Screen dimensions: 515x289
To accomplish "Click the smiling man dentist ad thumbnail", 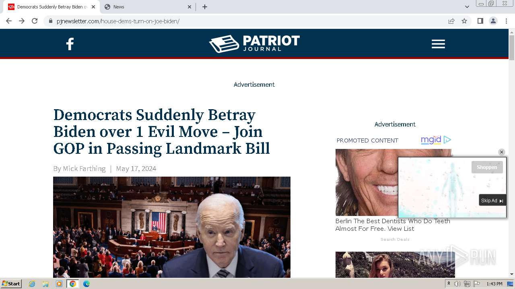I will [x=367, y=182].
